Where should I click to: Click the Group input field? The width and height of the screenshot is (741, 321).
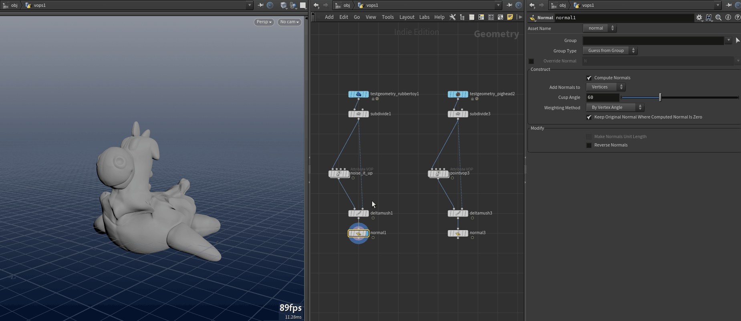(653, 40)
